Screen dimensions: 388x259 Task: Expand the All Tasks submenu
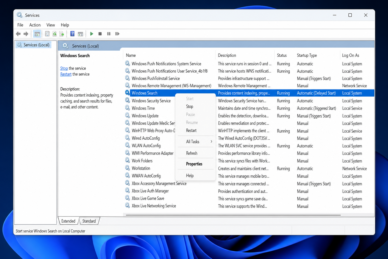pyautogui.click(x=195, y=142)
